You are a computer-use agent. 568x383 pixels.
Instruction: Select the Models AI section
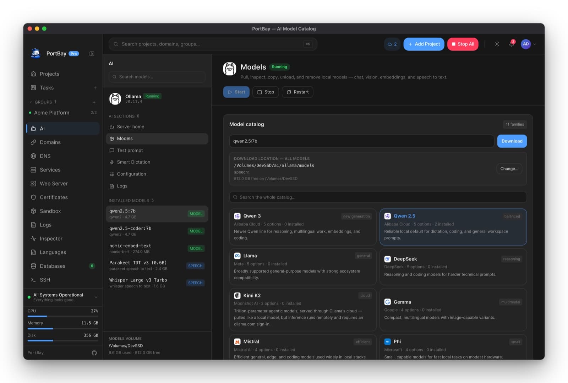[x=157, y=139]
